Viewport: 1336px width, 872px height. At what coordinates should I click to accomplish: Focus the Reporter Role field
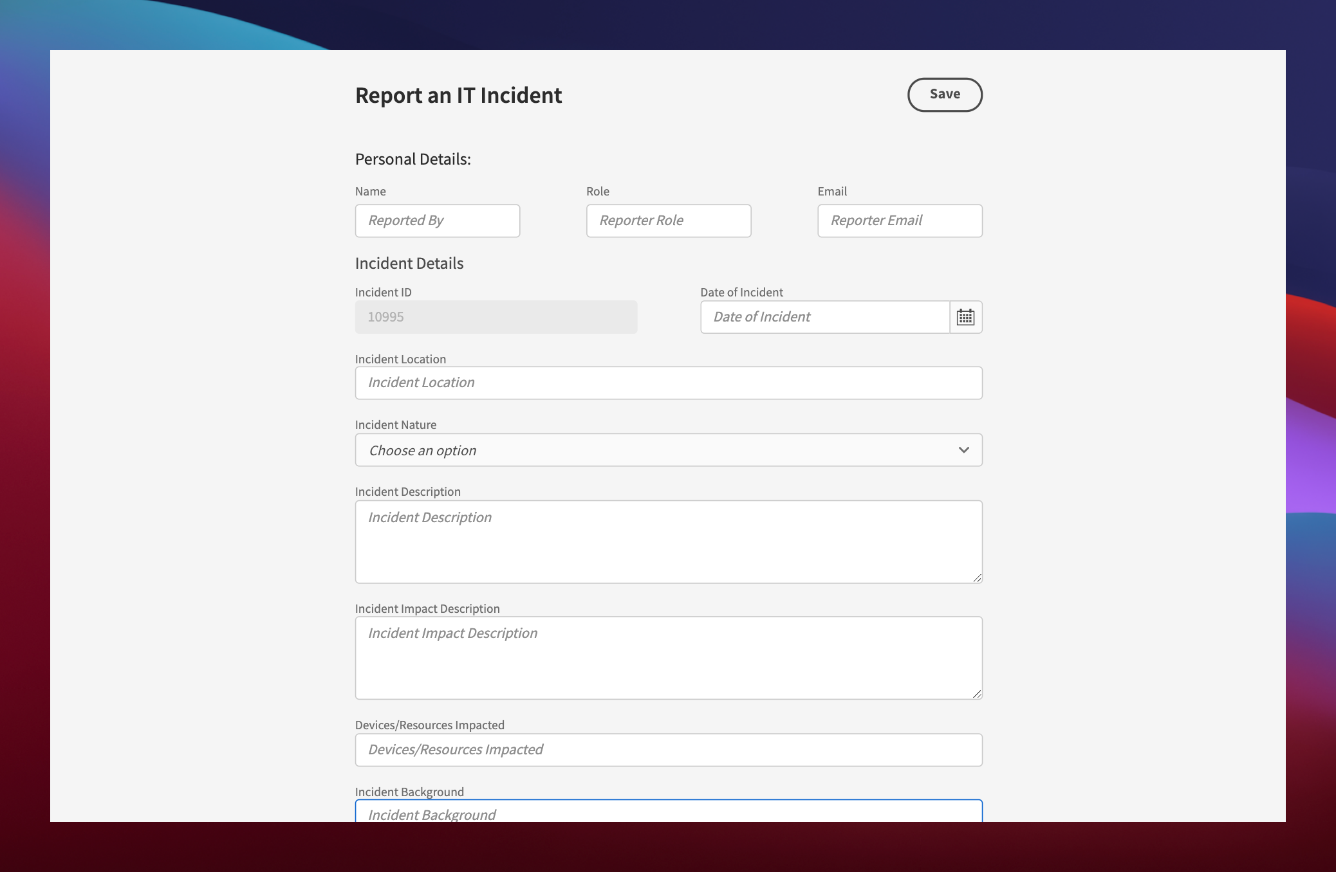669,221
